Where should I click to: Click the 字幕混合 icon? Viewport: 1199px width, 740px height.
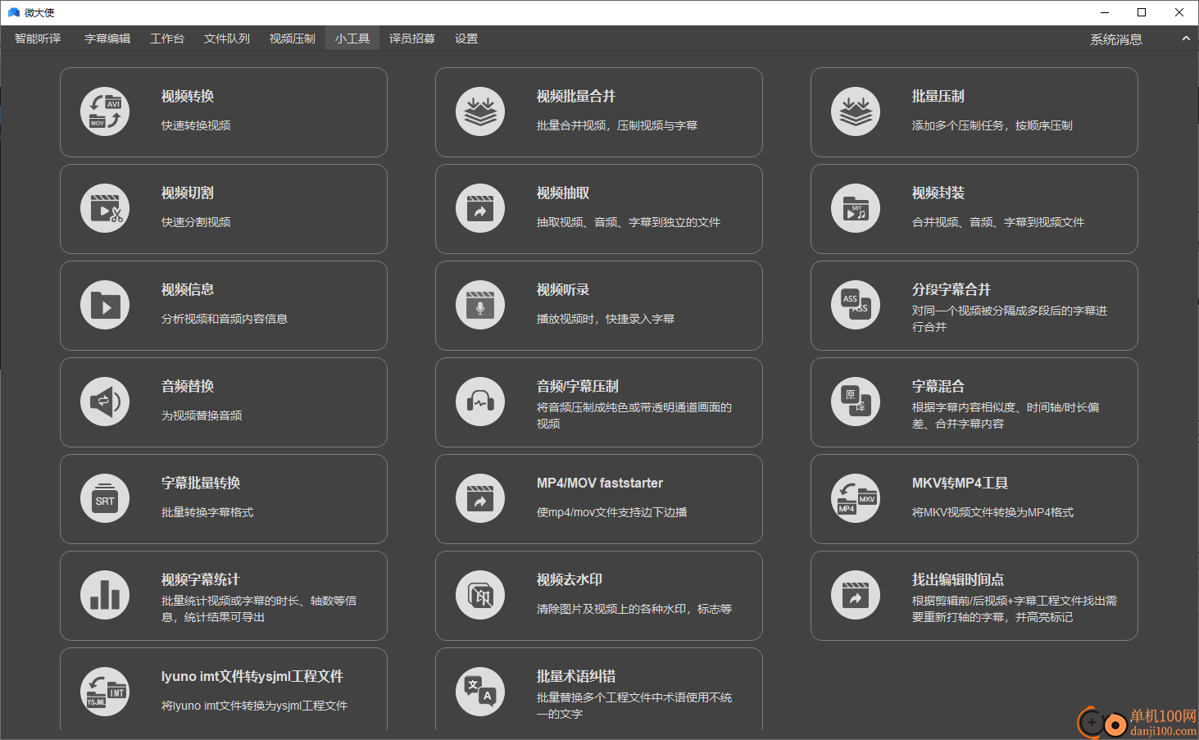point(856,402)
